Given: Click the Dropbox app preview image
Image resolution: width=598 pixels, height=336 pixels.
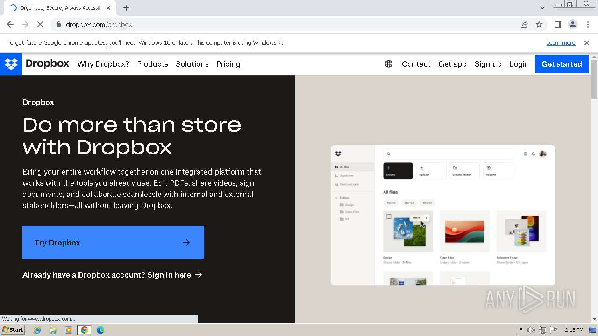Looking at the screenshot, I should click(x=443, y=215).
